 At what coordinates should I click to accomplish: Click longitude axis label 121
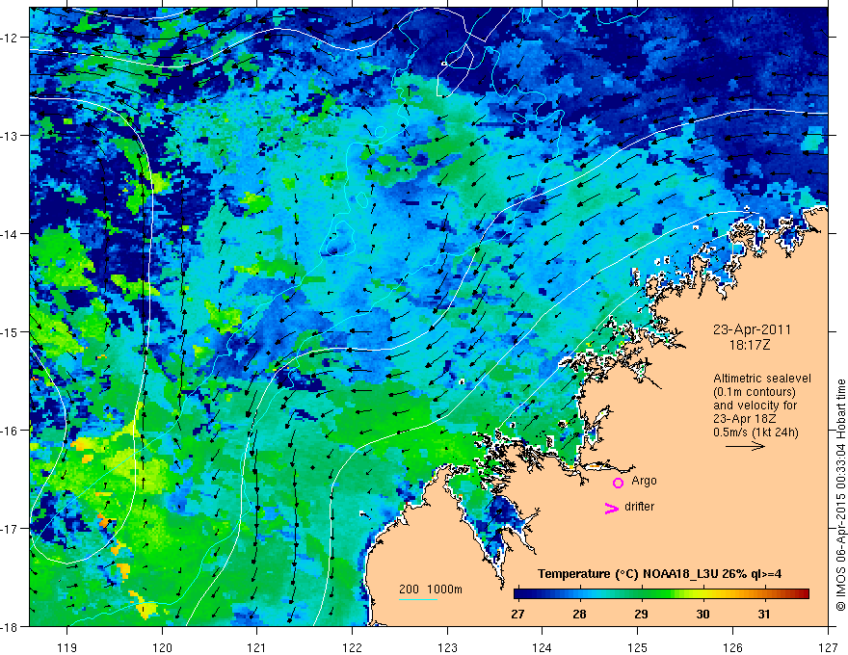[x=257, y=647]
